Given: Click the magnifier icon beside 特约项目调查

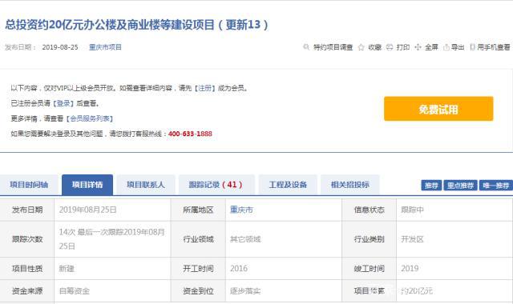Looking at the screenshot, I should pyautogui.click(x=306, y=47).
